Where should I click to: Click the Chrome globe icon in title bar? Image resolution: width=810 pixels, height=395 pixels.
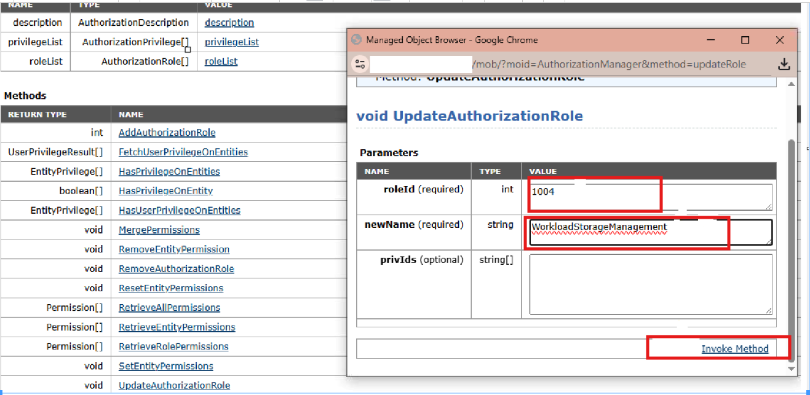click(x=356, y=40)
